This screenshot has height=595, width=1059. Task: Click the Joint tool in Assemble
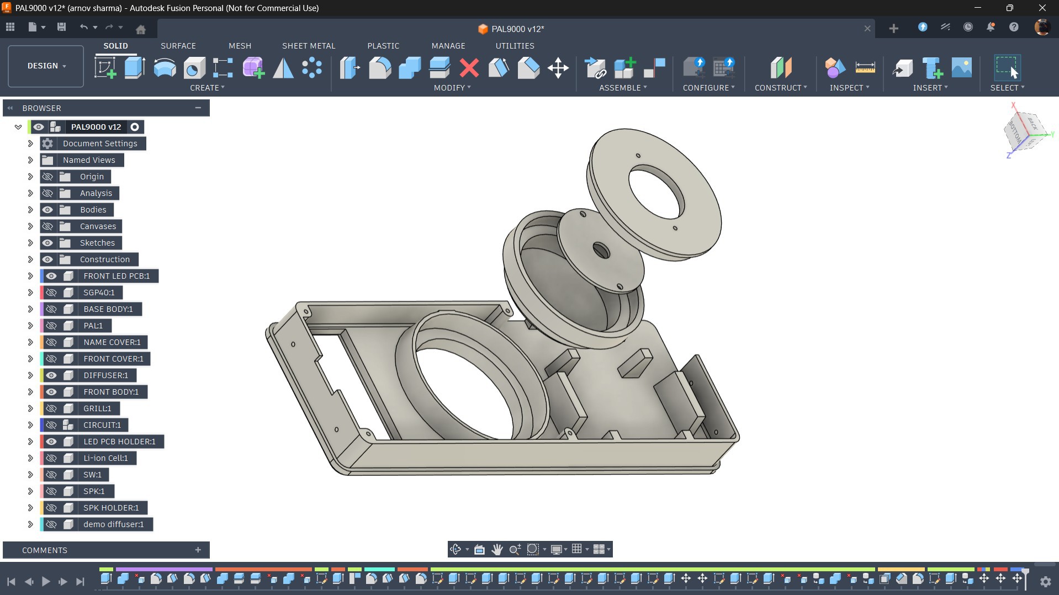[x=654, y=68]
